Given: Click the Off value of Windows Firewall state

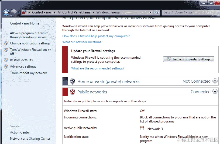Looking at the screenshot, I should coord(142,111).
